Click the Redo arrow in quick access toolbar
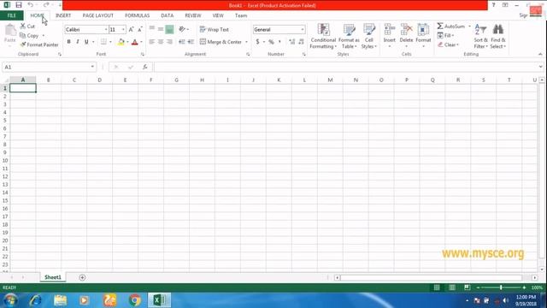Image resolution: width=547 pixels, height=308 pixels. tap(45, 5)
